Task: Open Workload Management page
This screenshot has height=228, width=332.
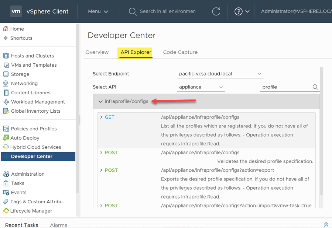Action: point(38,102)
